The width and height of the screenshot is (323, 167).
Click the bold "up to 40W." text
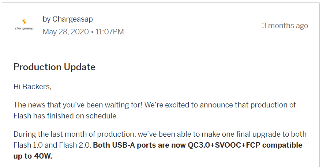(x=33, y=156)
